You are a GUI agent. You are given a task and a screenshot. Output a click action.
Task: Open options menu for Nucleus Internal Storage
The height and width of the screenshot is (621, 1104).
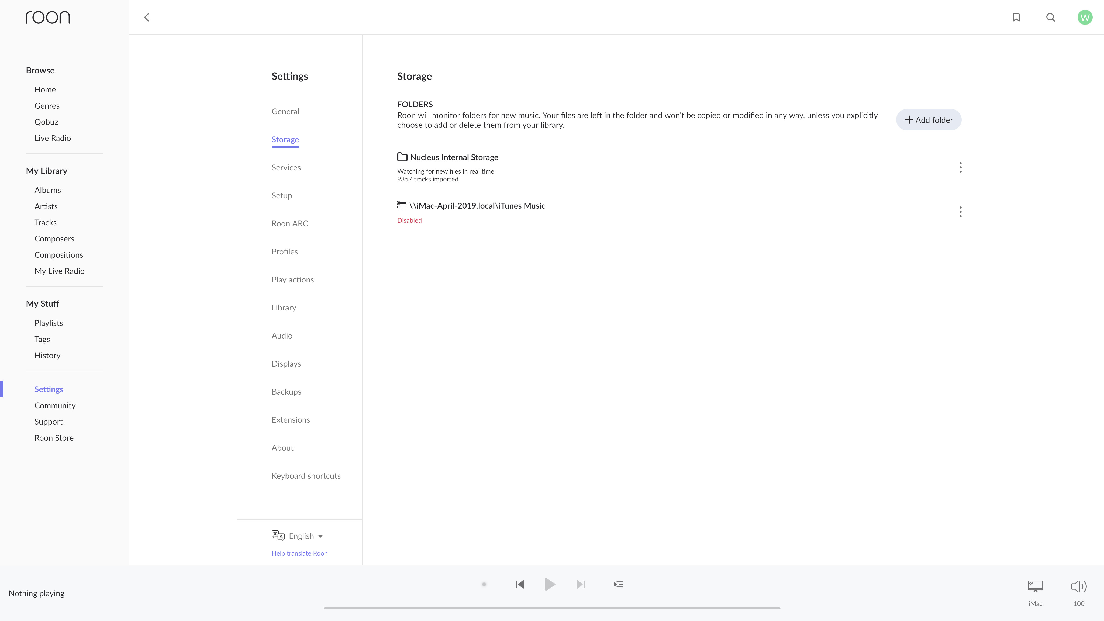pos(960,167)
